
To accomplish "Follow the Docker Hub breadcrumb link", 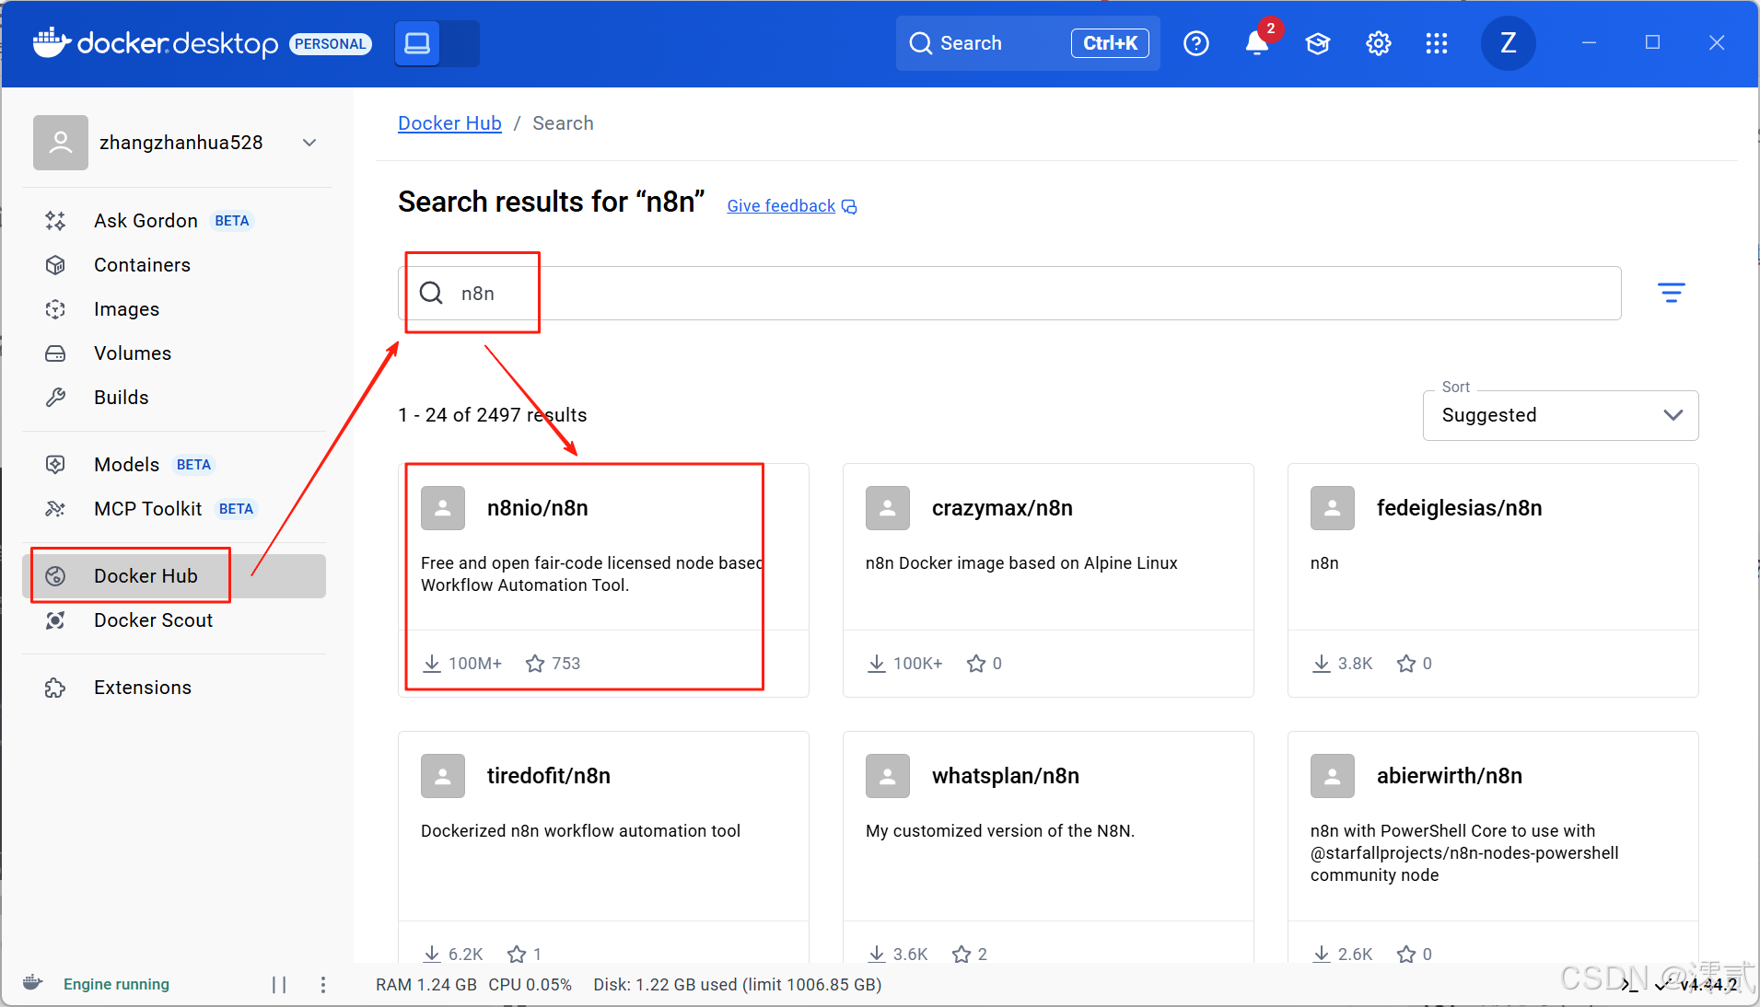I will (449, 123).
